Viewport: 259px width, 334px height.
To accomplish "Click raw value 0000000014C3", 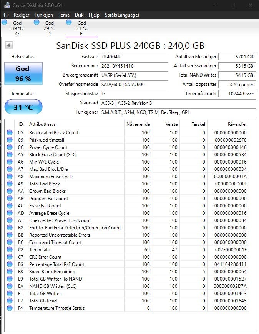I will pyautogui.click(x=231, y=294).
